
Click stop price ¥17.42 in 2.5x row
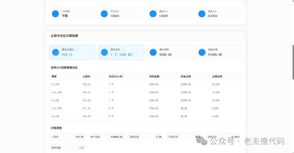click(x=87, y=108)
